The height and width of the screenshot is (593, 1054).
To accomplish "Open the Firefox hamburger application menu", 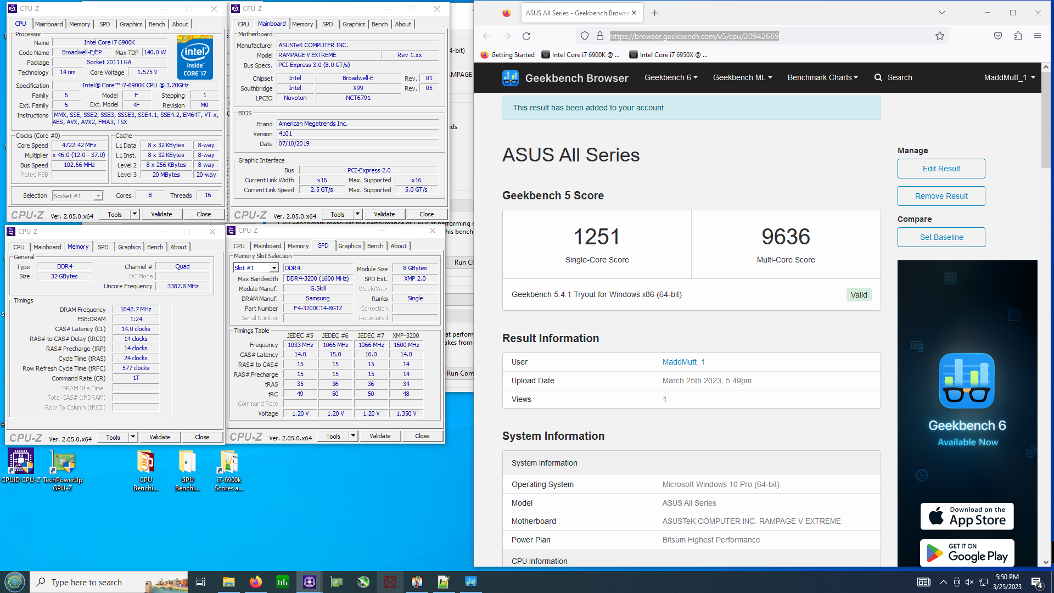I will [1038, 36].
